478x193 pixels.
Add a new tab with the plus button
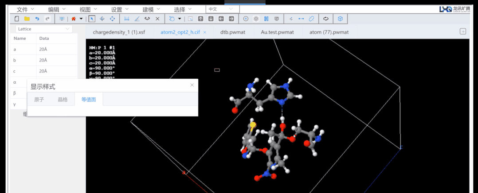(463, 31)
